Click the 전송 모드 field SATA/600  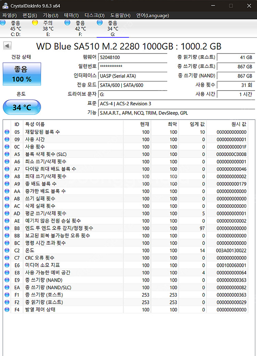(133, 85)
